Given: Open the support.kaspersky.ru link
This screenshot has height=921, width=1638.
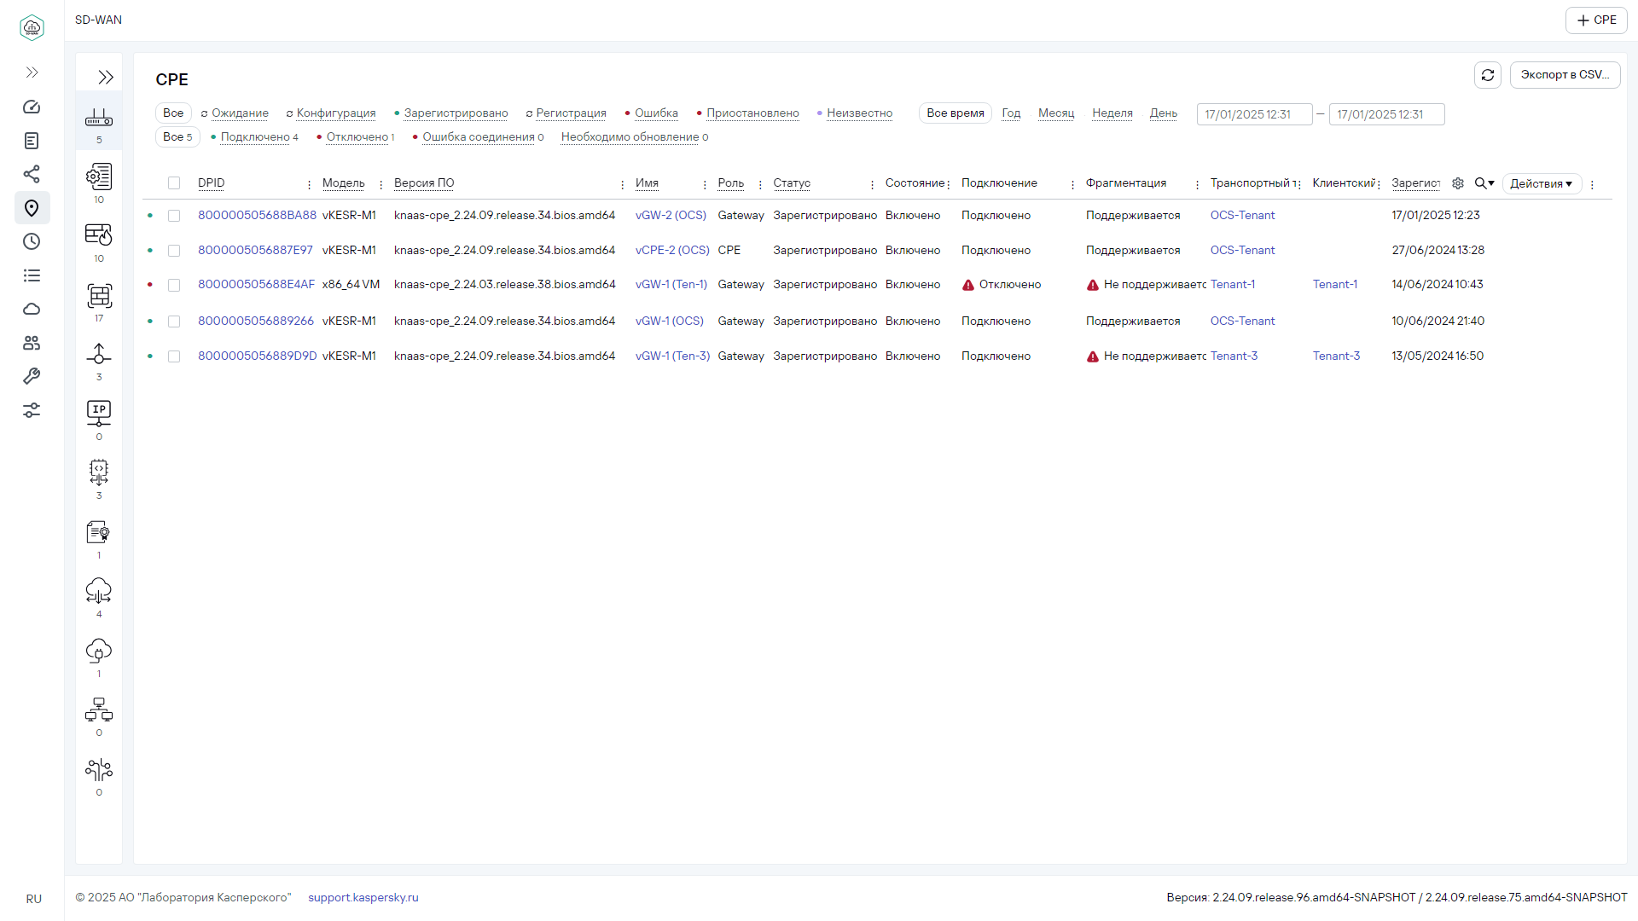Looking at the screenshot, I should [x=363, y=898].
